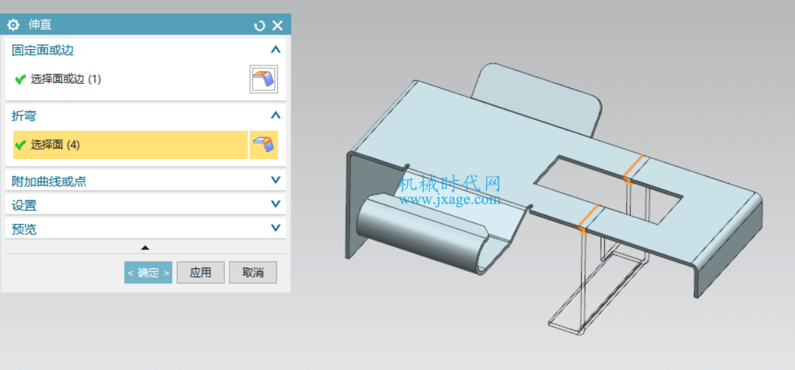Collapse the 固定面或边 section
795x370 pixels.
click(x=276, y=50)
